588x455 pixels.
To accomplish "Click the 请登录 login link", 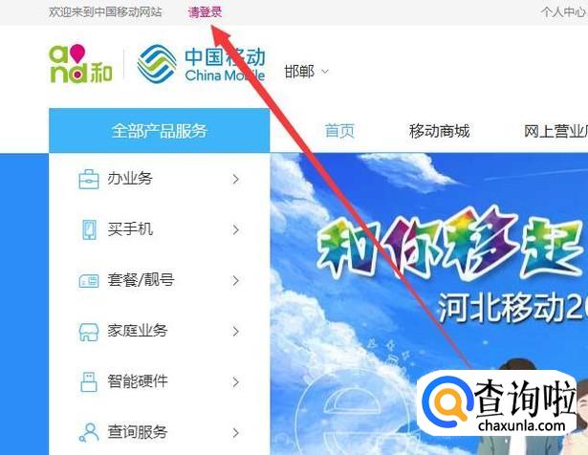I will click(x=206, y=12).
